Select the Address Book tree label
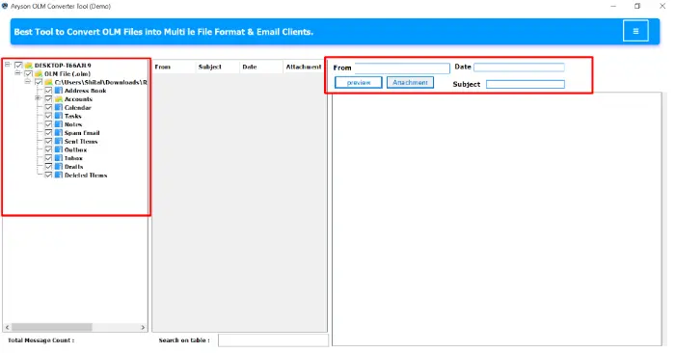This screenshot has width=675, height=353. coord(85,91)
